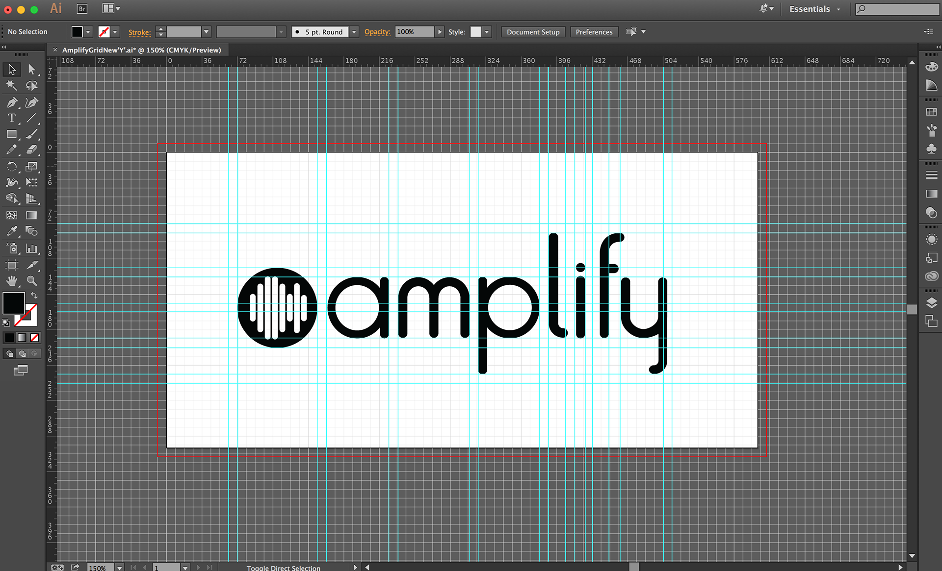Open the Color Guide panel
942x571 pixels.
931,85
